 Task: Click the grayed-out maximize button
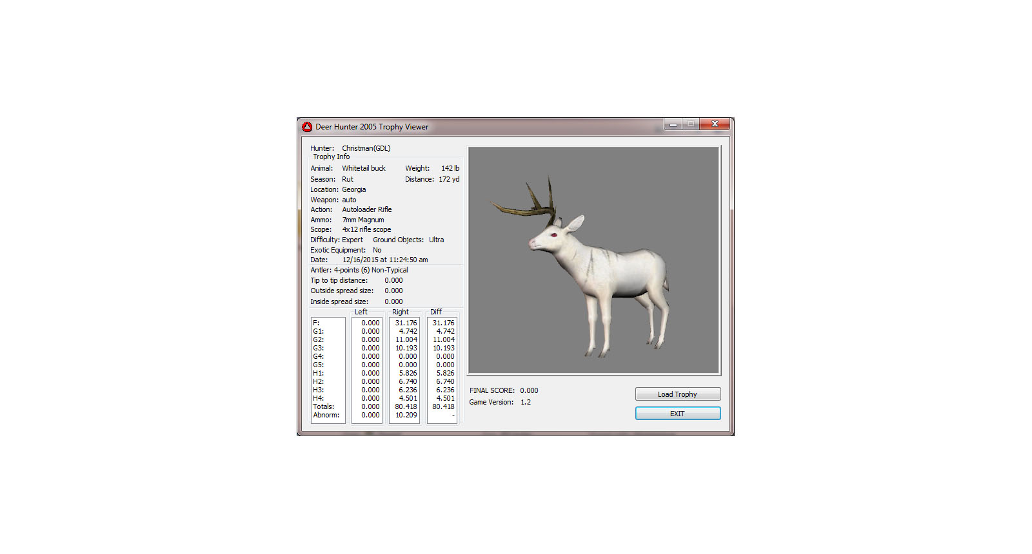tap(691, 124)
